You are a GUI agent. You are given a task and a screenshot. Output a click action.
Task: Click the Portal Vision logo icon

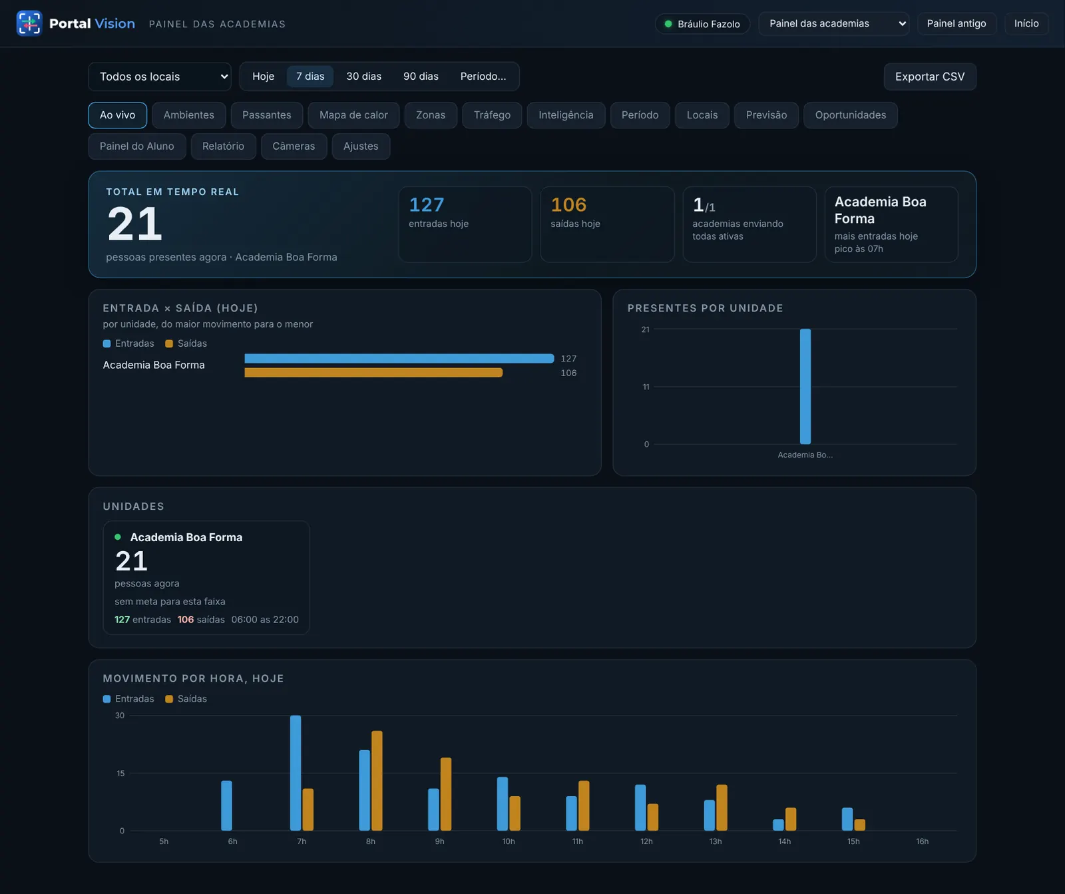click(29, 23)
